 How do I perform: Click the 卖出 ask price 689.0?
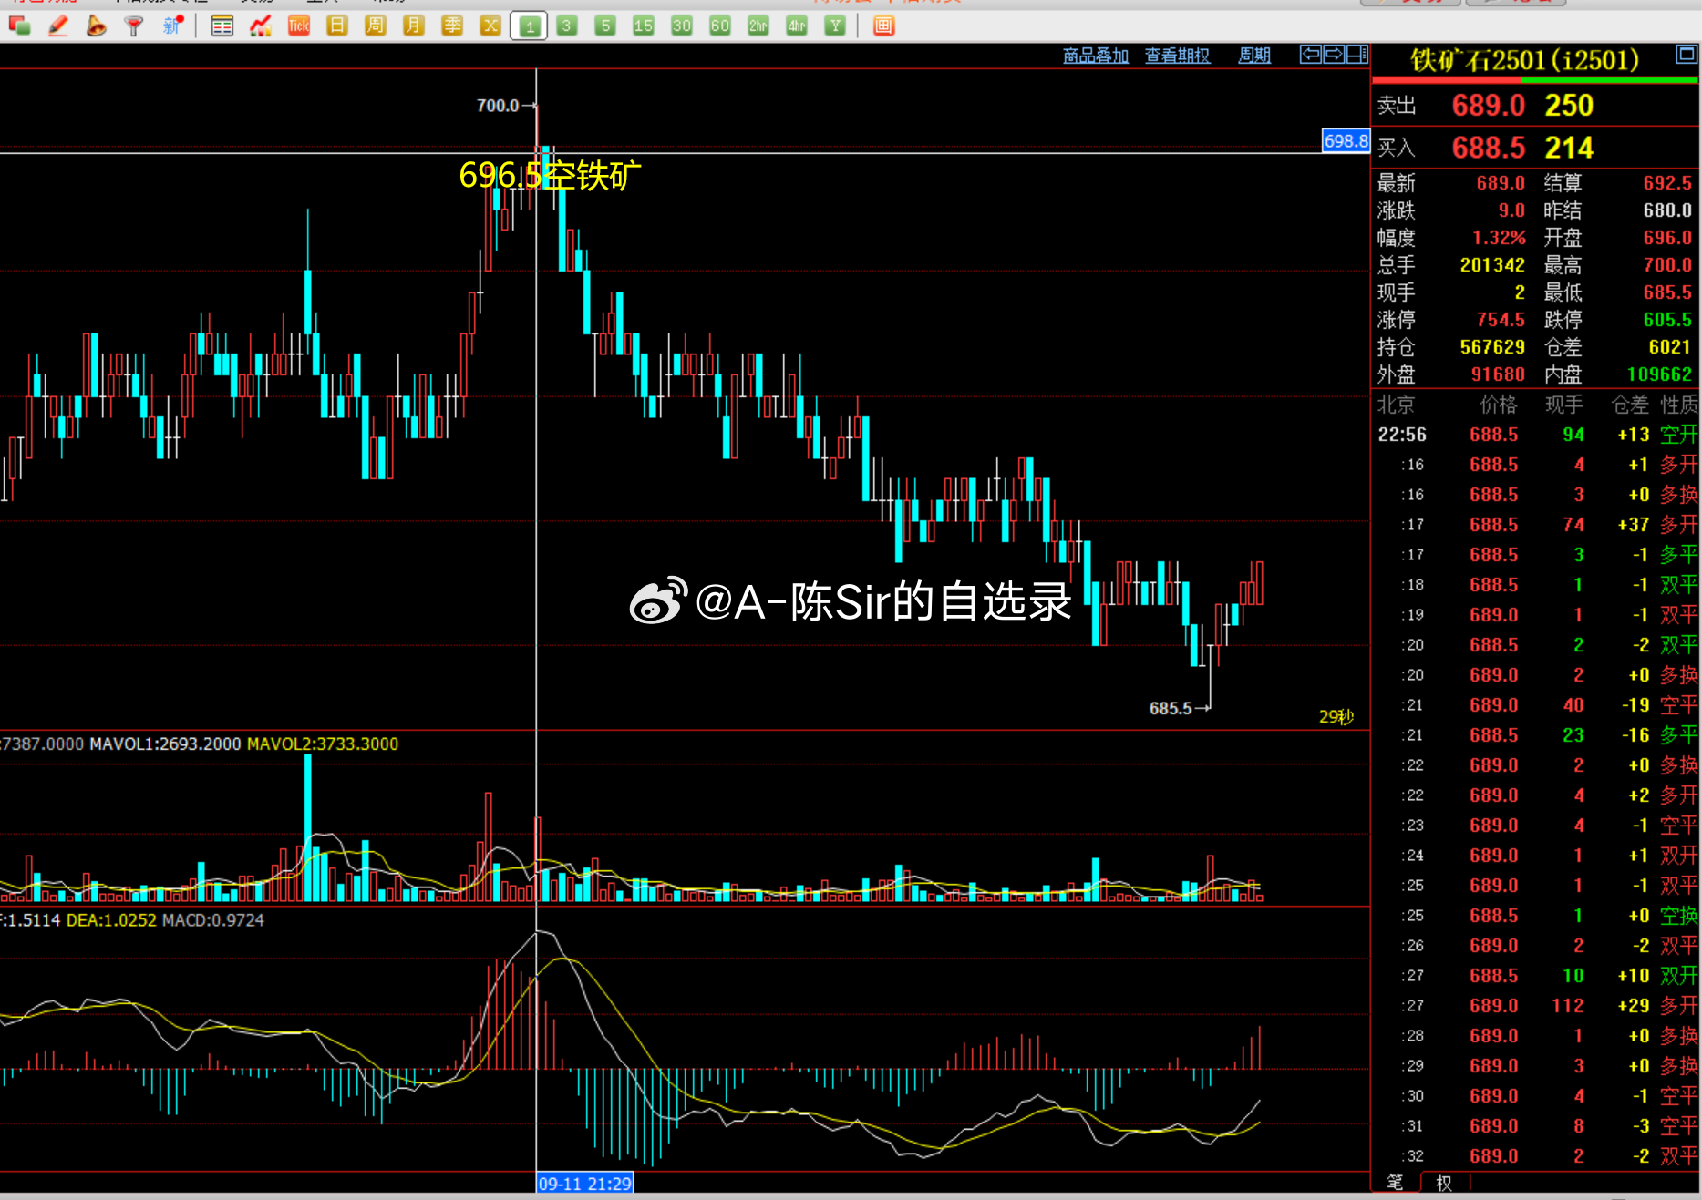[1489, 105]
